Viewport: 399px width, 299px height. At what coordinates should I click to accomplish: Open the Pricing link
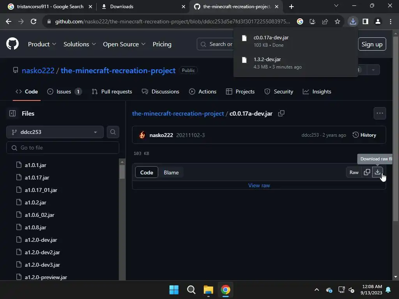(162, 44)
